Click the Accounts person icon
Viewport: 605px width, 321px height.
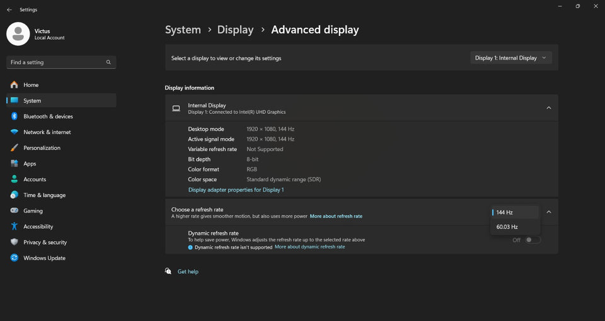click(14, 179)
